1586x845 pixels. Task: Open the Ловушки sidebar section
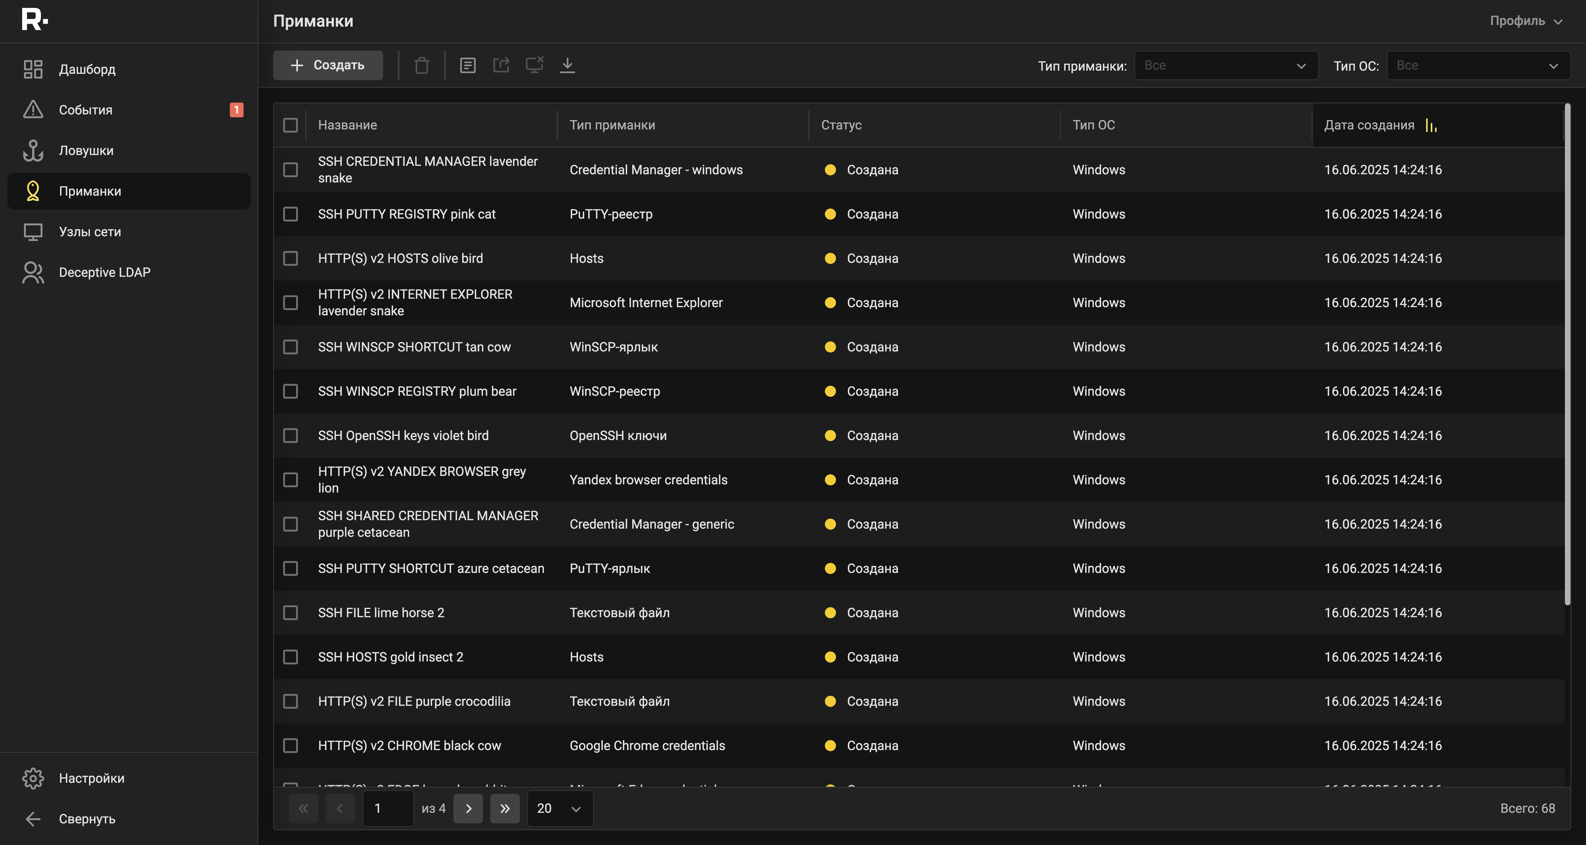(x=86, y=151)
